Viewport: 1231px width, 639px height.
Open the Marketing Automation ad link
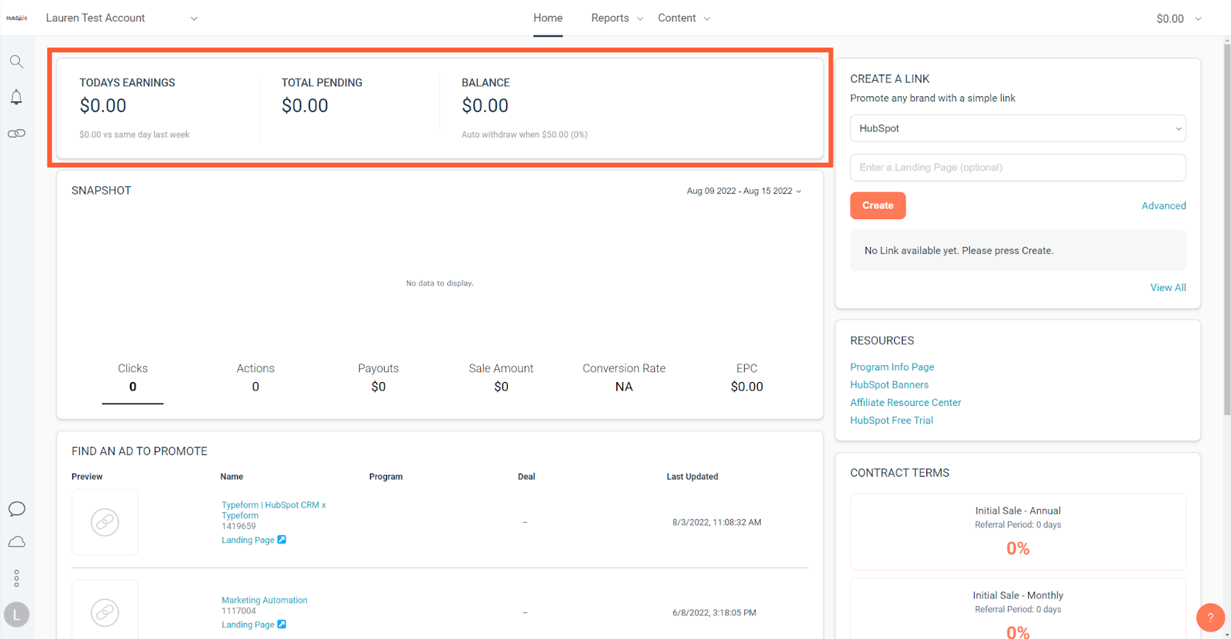[265, 600]
